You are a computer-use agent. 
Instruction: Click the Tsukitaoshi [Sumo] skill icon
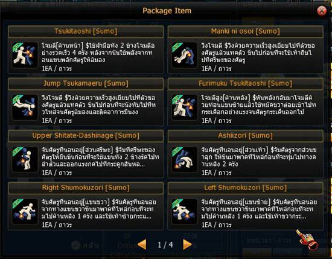(x=25, y=55)
